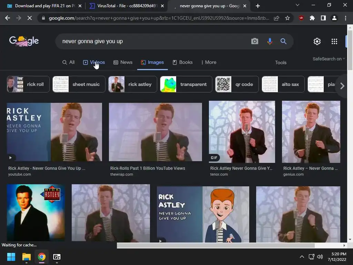Open 7-Zip from the taskbar
The image size is (353, 265).
pos(57,257)
